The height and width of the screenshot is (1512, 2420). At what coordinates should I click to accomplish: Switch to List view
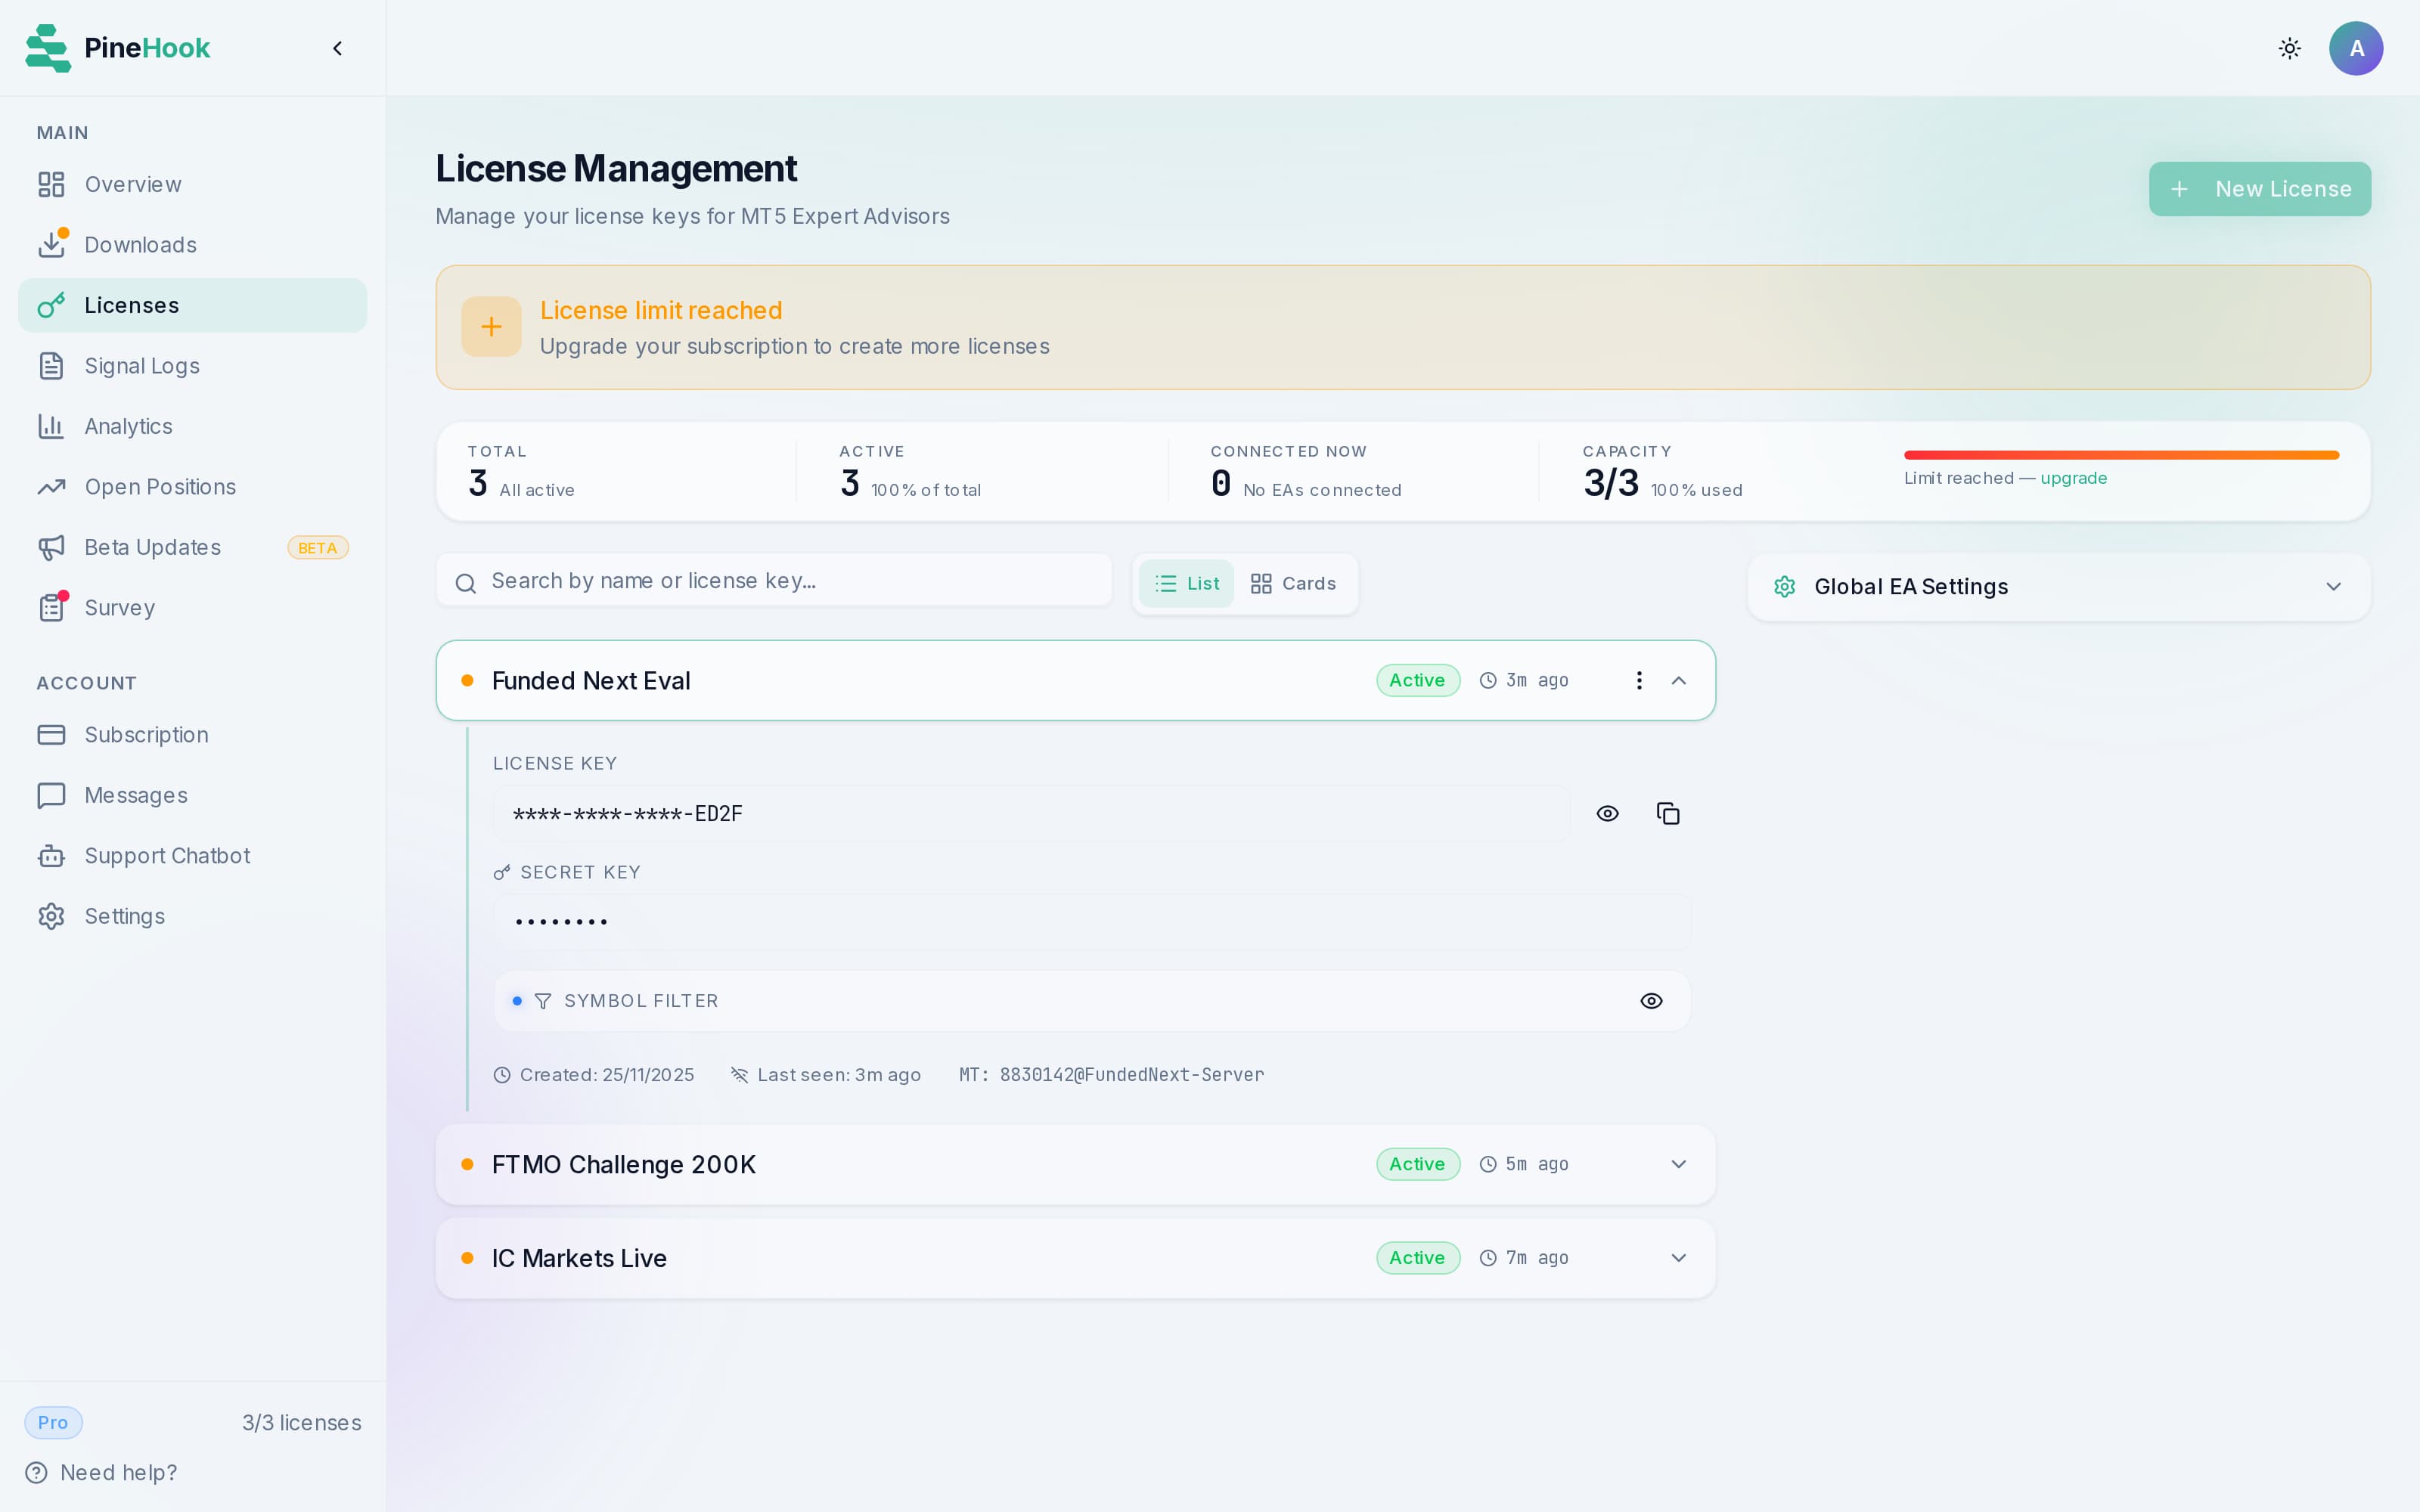pyautogui.click(x=1186, y=584)
